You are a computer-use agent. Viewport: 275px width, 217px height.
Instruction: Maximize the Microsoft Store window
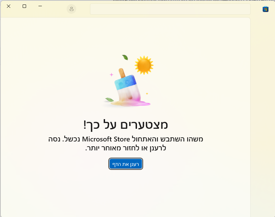pyautogui.click(x=24, y=6)
